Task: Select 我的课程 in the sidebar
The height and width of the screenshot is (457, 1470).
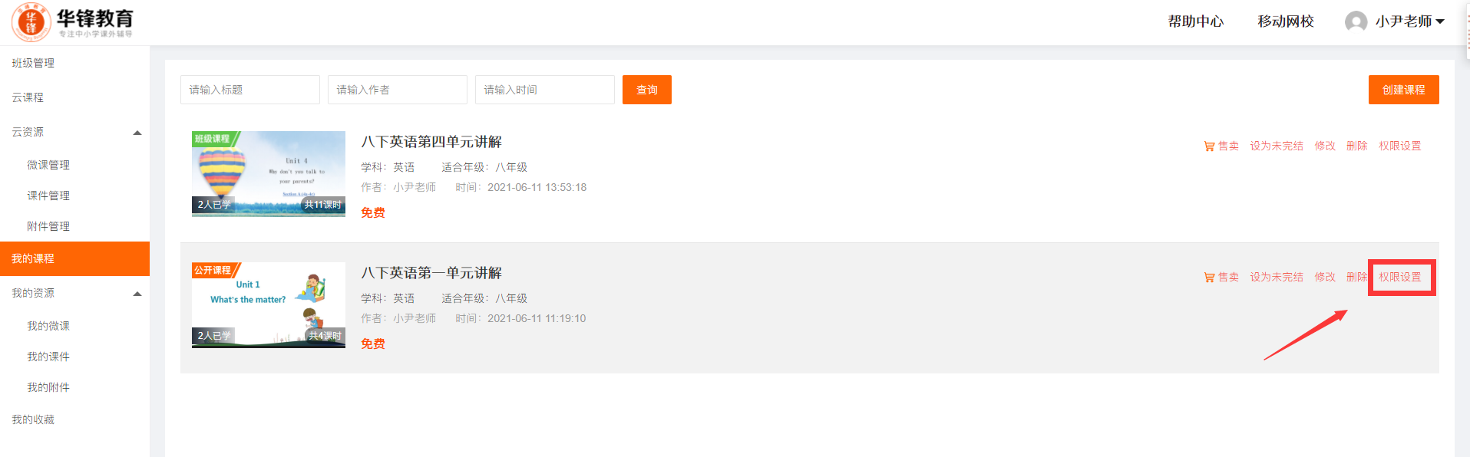Action: pyautogui.click(x=74, y=258)
